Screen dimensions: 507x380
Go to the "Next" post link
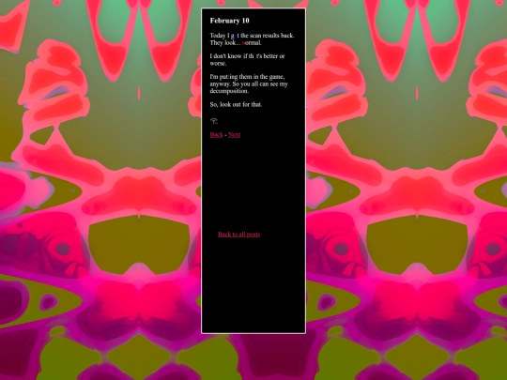pos(235,135)
